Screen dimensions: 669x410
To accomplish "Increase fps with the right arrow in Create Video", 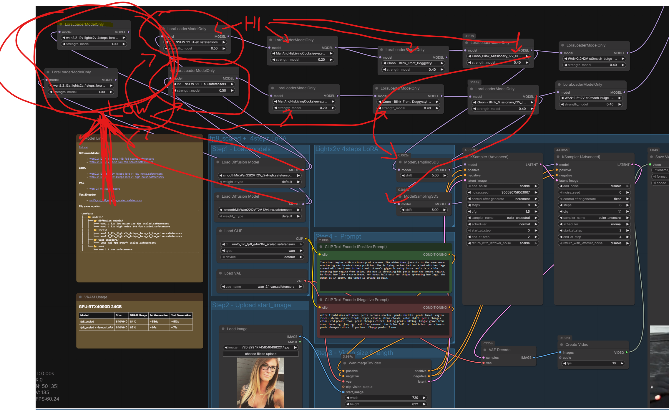I will (622, 363).
